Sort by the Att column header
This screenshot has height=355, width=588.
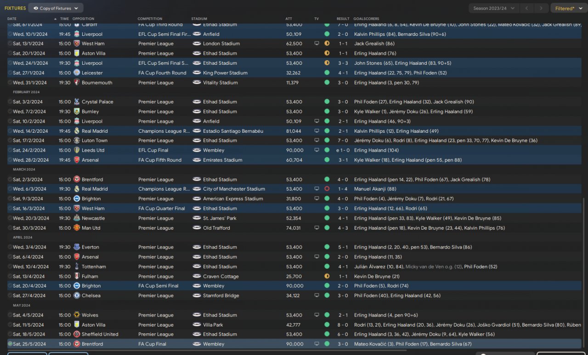(x=288, y=19)
